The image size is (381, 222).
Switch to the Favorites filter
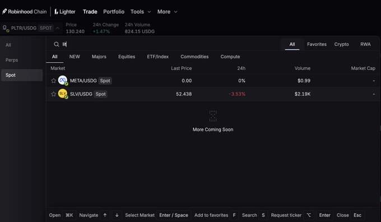(x=317, y=44)
